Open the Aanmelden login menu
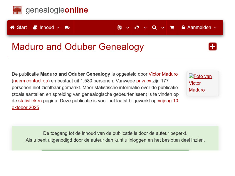 pos(199,28)
